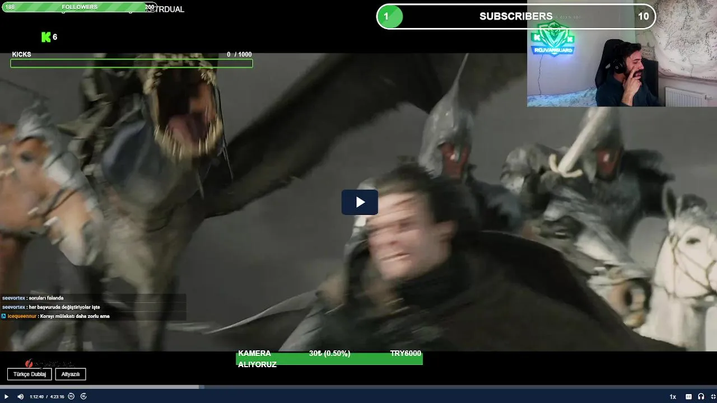This screenshot has height=403, width=717.
Task: Select Altyazılı subtitle option
Action: (71, 374)
